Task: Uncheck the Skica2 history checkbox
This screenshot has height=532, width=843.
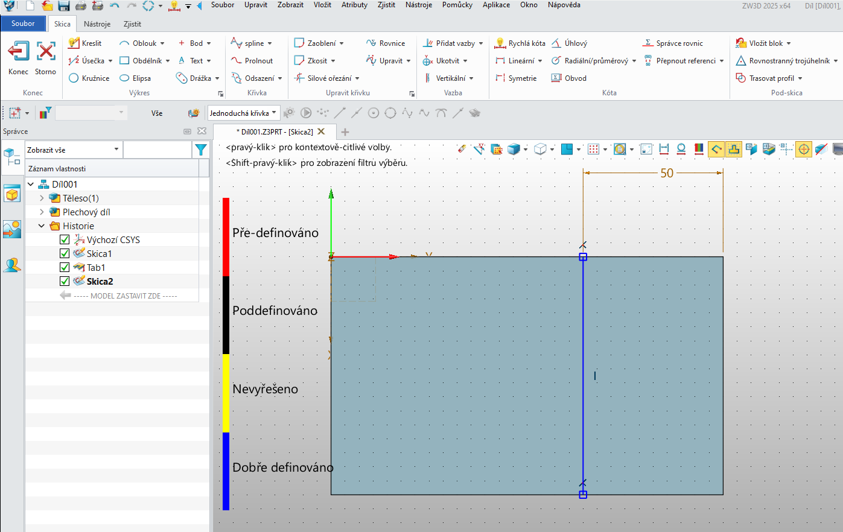Action: (65, 282)
